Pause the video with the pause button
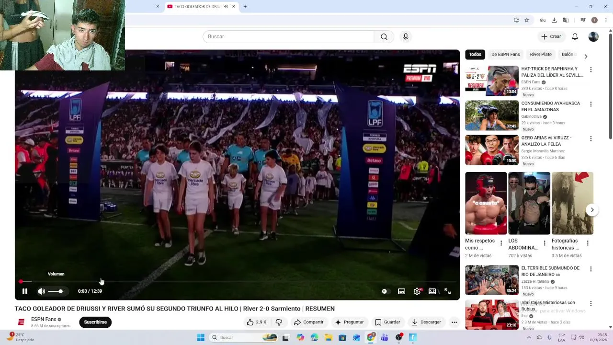This screenshot has width=613, height=345. [x=25, y=291]
